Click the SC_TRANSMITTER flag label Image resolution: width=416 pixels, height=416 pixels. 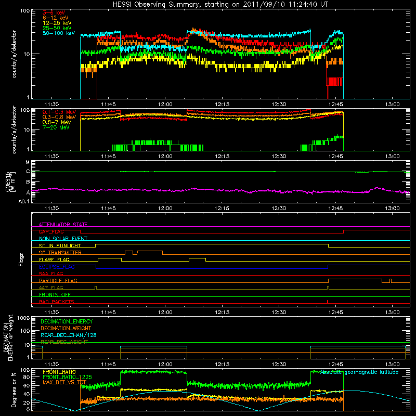pos(60,253)
